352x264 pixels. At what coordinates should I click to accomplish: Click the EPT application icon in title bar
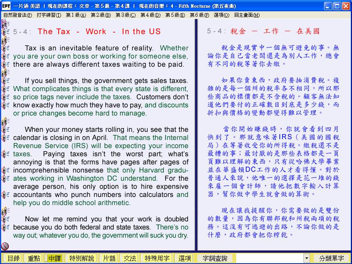[x=6, y=6]
